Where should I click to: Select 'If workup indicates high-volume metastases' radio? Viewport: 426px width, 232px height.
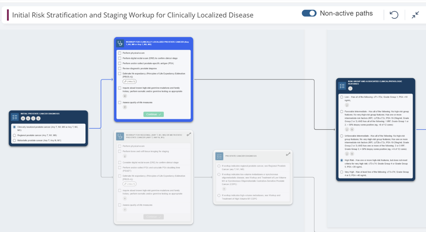tap(219, 195)
